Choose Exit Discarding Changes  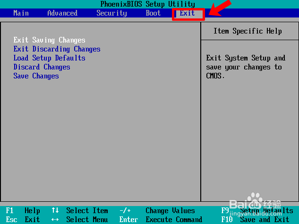click(57, 49)
